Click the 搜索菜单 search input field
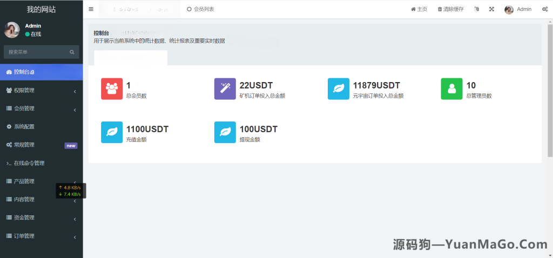 click(x=35, y=52)
